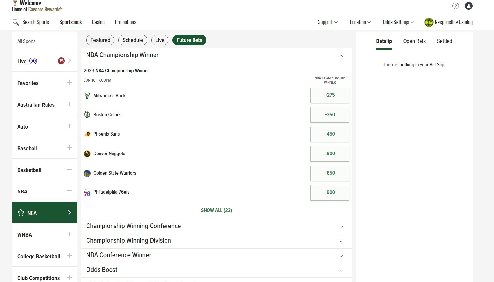Image resolution: width=494 pixels, height=282 pixels.
Task: Switch to the Open Bets tab
Action: 414,41
